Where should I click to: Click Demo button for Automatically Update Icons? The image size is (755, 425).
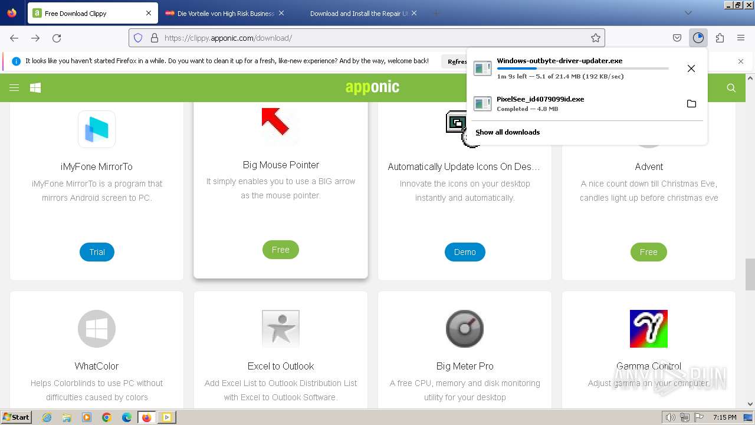[x=465, y=252]
